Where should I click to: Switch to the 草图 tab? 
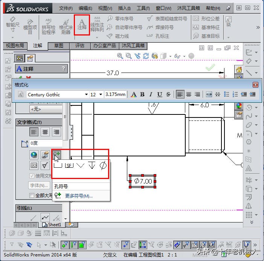click(x=59, y=46)
